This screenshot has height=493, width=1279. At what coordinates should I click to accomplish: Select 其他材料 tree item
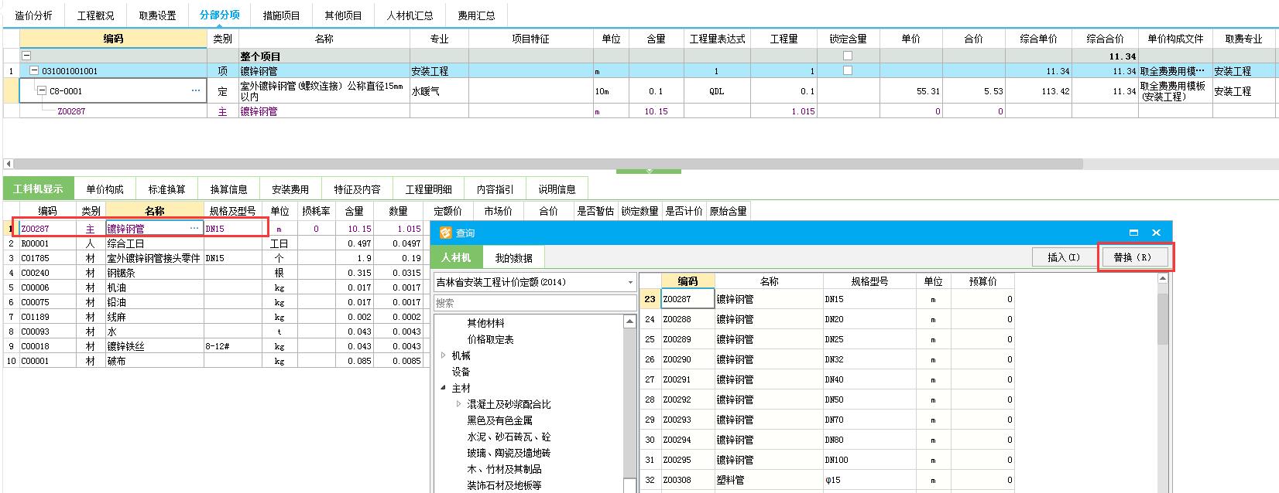[485, 323]
